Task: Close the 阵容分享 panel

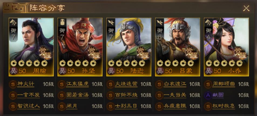Action: (x=246, y=8)
